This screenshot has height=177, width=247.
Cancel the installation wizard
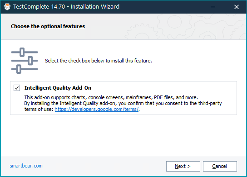pos(220,166)
